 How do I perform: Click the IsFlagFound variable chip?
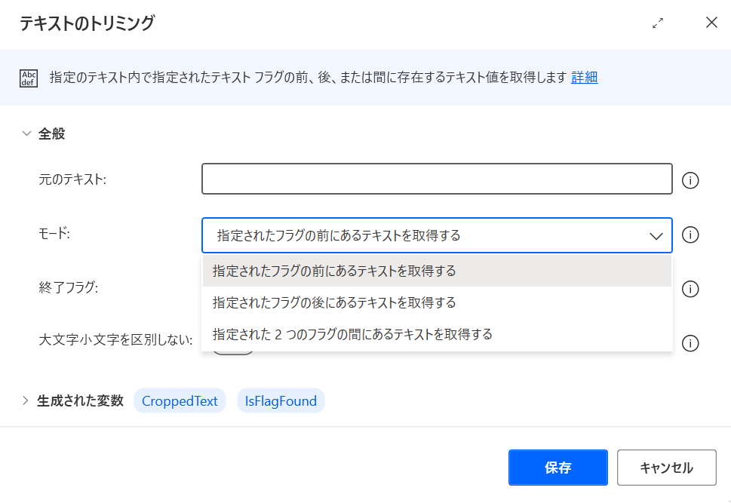coord(281,401)
